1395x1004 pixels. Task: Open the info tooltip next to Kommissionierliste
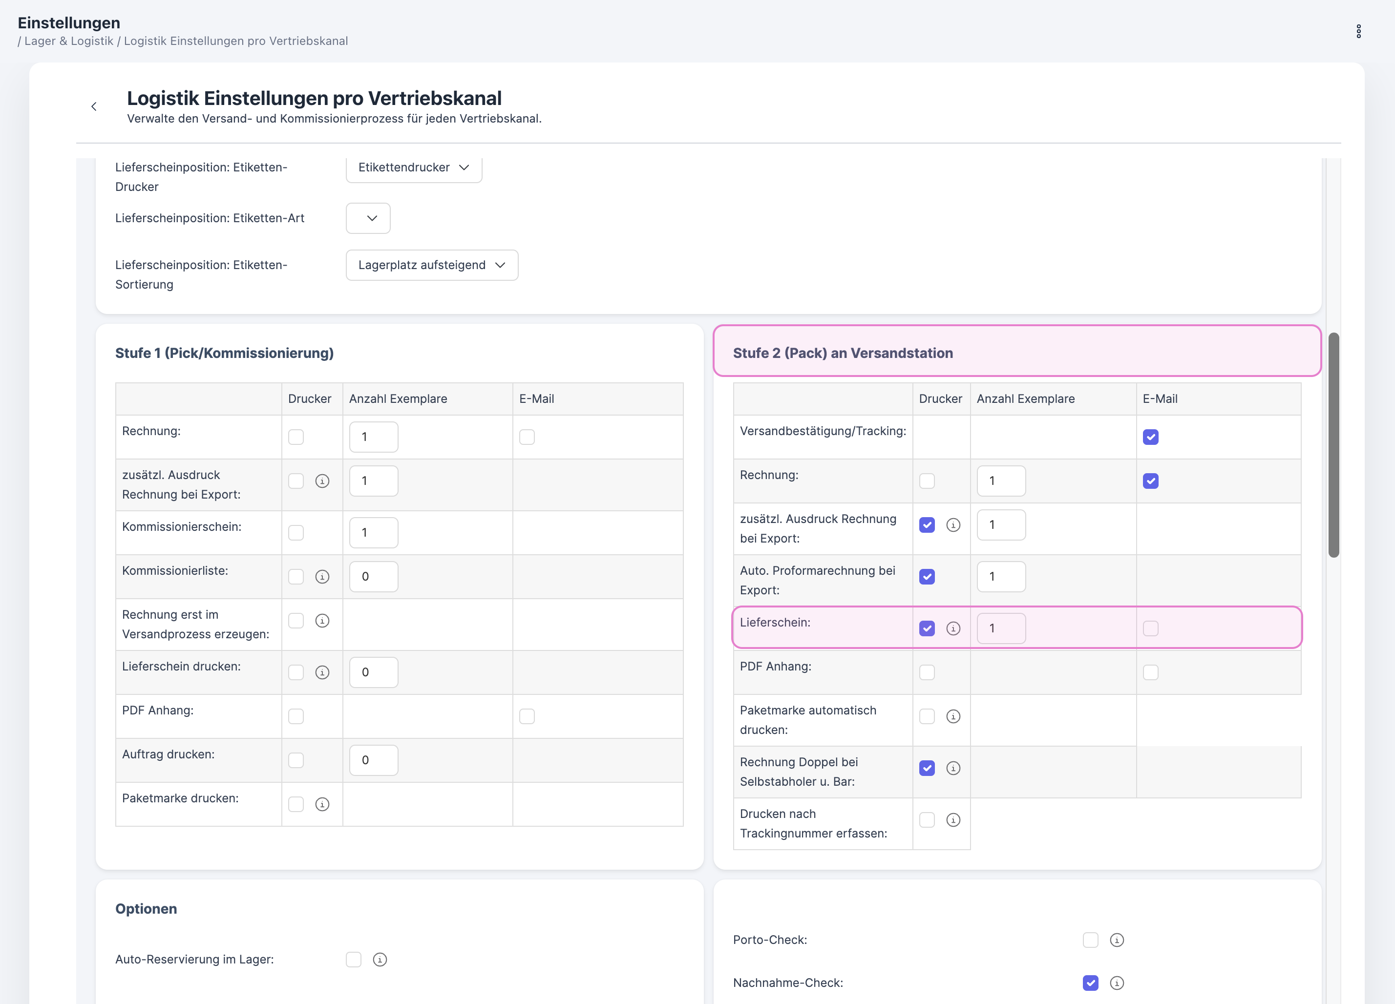pyautogui.click(x=322, y=577)
